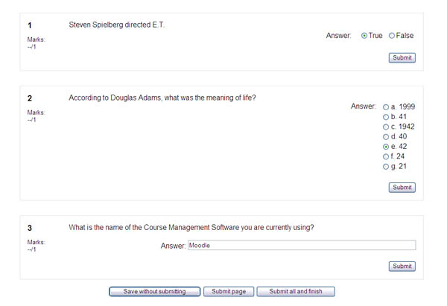Click Submit all and finish
The image size is (447, 306).
(x=296, y=291)
